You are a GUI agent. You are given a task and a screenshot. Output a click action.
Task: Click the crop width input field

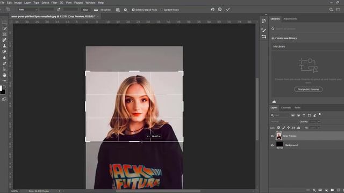pyautogui.click(x=47, y=10)
